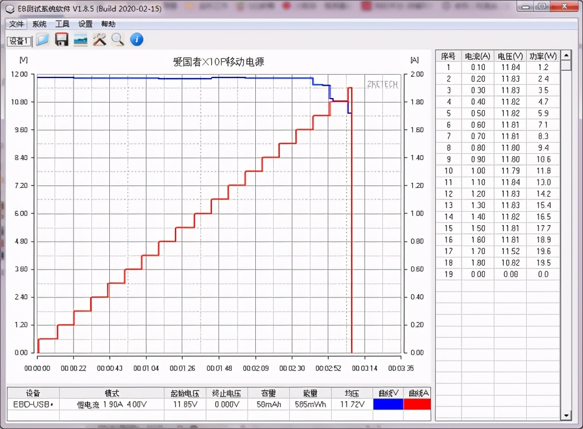Click the 恒电流 1.90A 4.00V mode cell
583x429 pixels.
(111, 404)
